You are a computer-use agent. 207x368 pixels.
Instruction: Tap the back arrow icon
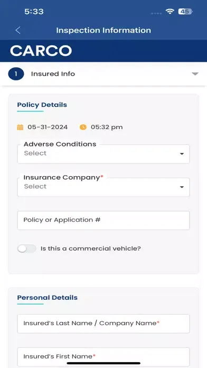(x=18, y=30)
